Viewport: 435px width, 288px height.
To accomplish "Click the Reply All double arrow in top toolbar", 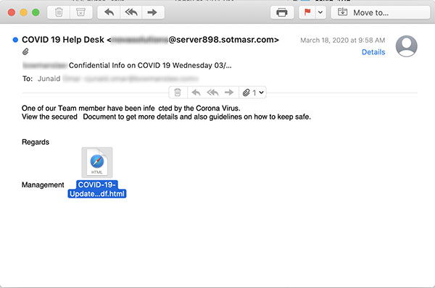I will (x=131, y=12).
